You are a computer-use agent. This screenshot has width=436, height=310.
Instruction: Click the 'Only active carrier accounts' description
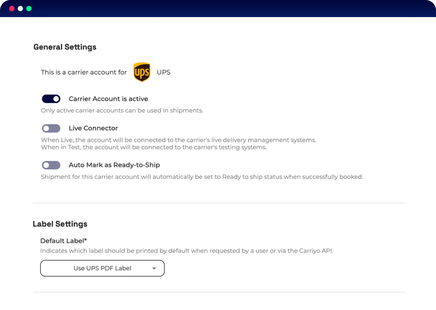coord(122,111)
